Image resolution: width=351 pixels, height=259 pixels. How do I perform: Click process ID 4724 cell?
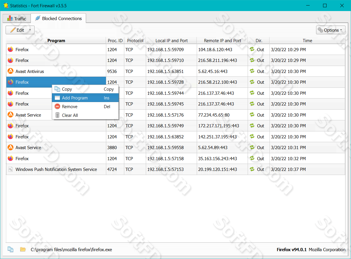click(x=112, y=169)
